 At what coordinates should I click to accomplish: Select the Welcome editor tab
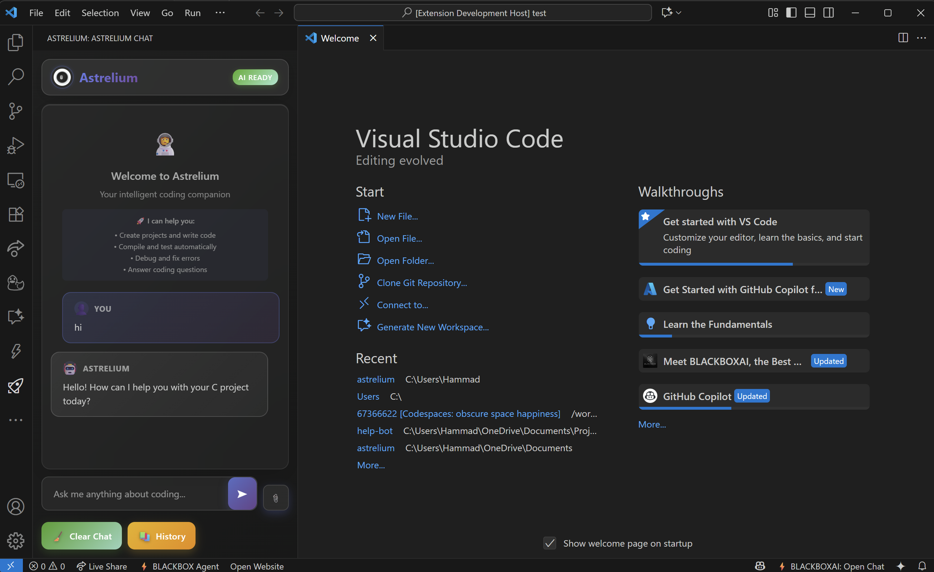coord(340,38)
